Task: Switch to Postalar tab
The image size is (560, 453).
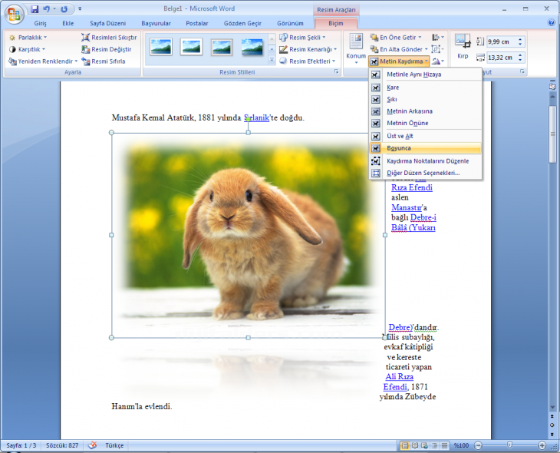Action: 197,23
